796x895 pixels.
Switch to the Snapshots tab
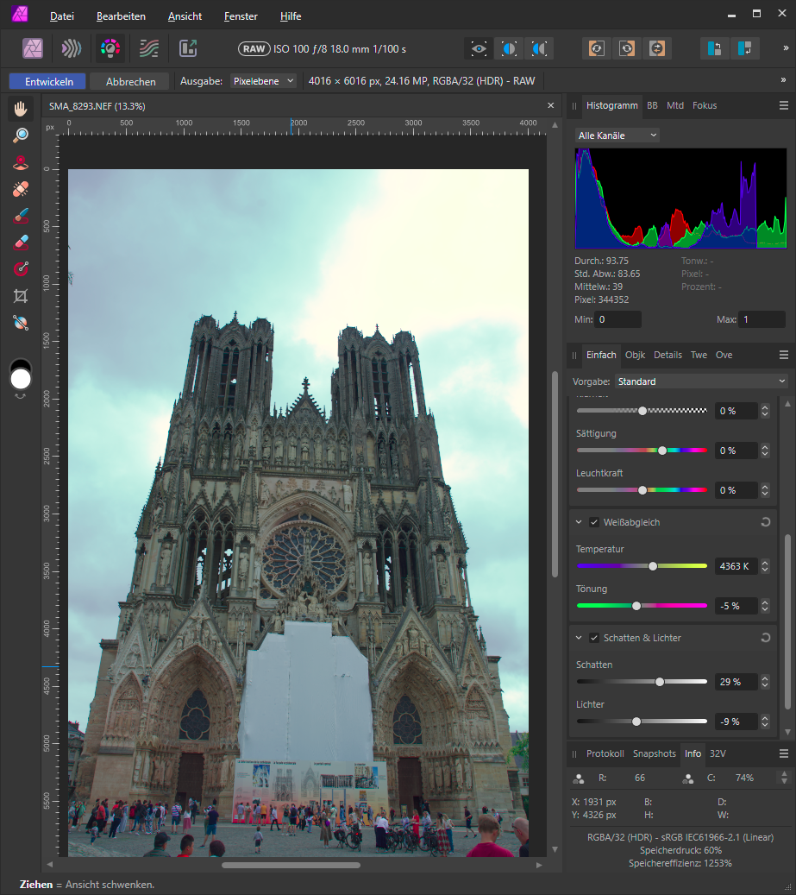pyautogui.click(x=654, y=753)
